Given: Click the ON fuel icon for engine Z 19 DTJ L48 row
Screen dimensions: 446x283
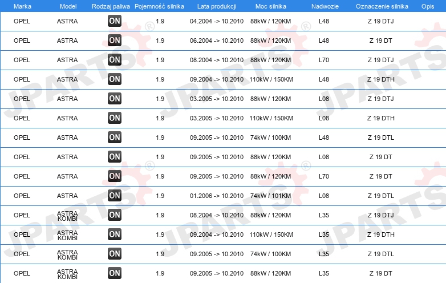Looking at the screenshot, I should [x=115, y=21].
